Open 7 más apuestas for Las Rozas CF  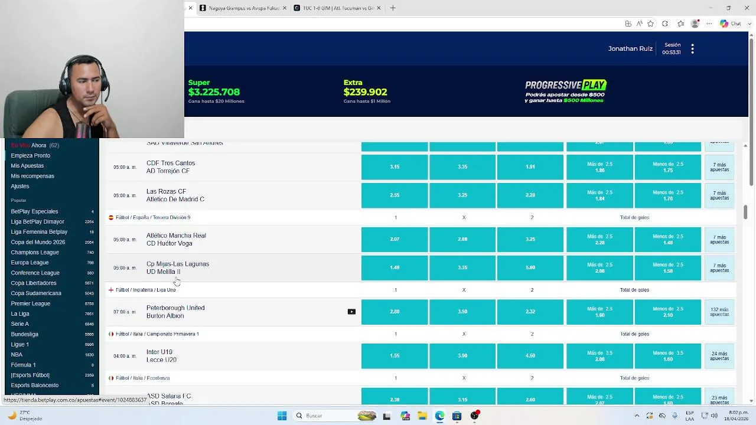pyautogui.click(x=719, y=195)
